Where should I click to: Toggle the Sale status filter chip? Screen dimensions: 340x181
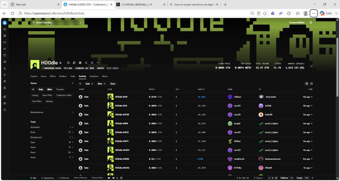(41, 89)
